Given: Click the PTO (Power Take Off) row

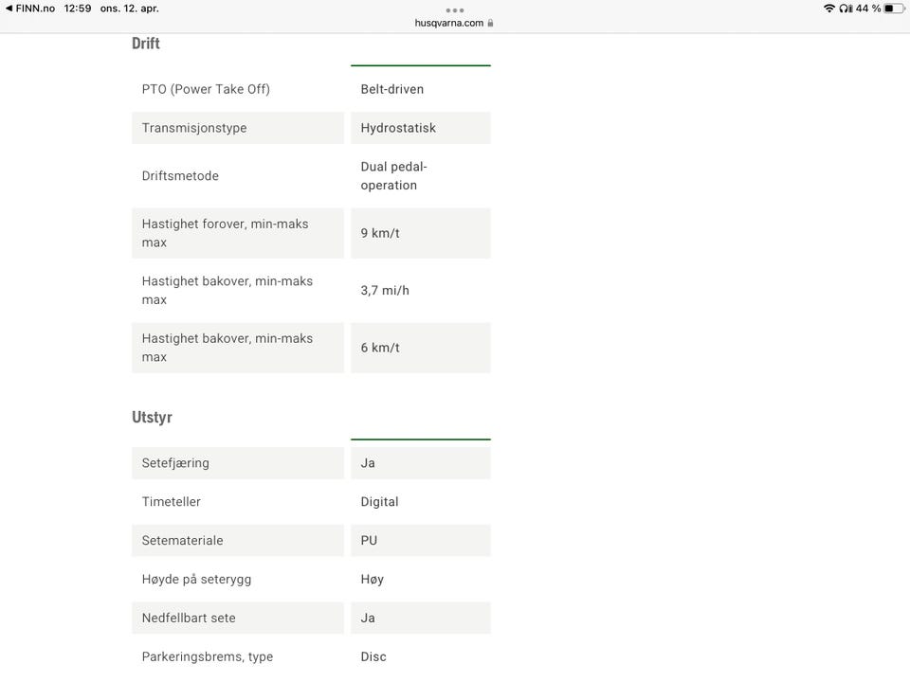Looking at the screenshot, I should (311, 89).
